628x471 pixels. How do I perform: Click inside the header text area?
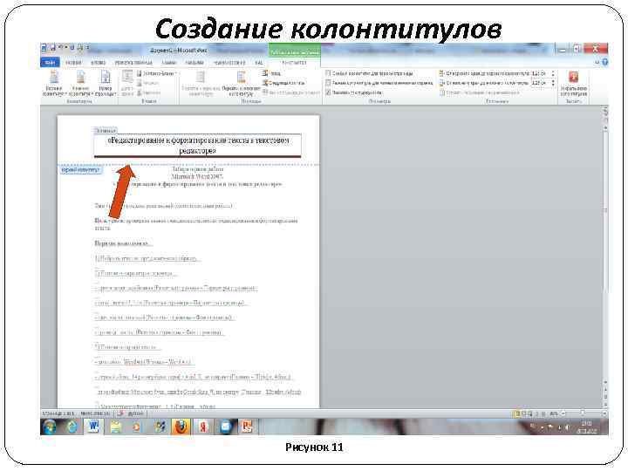[197, 146]
